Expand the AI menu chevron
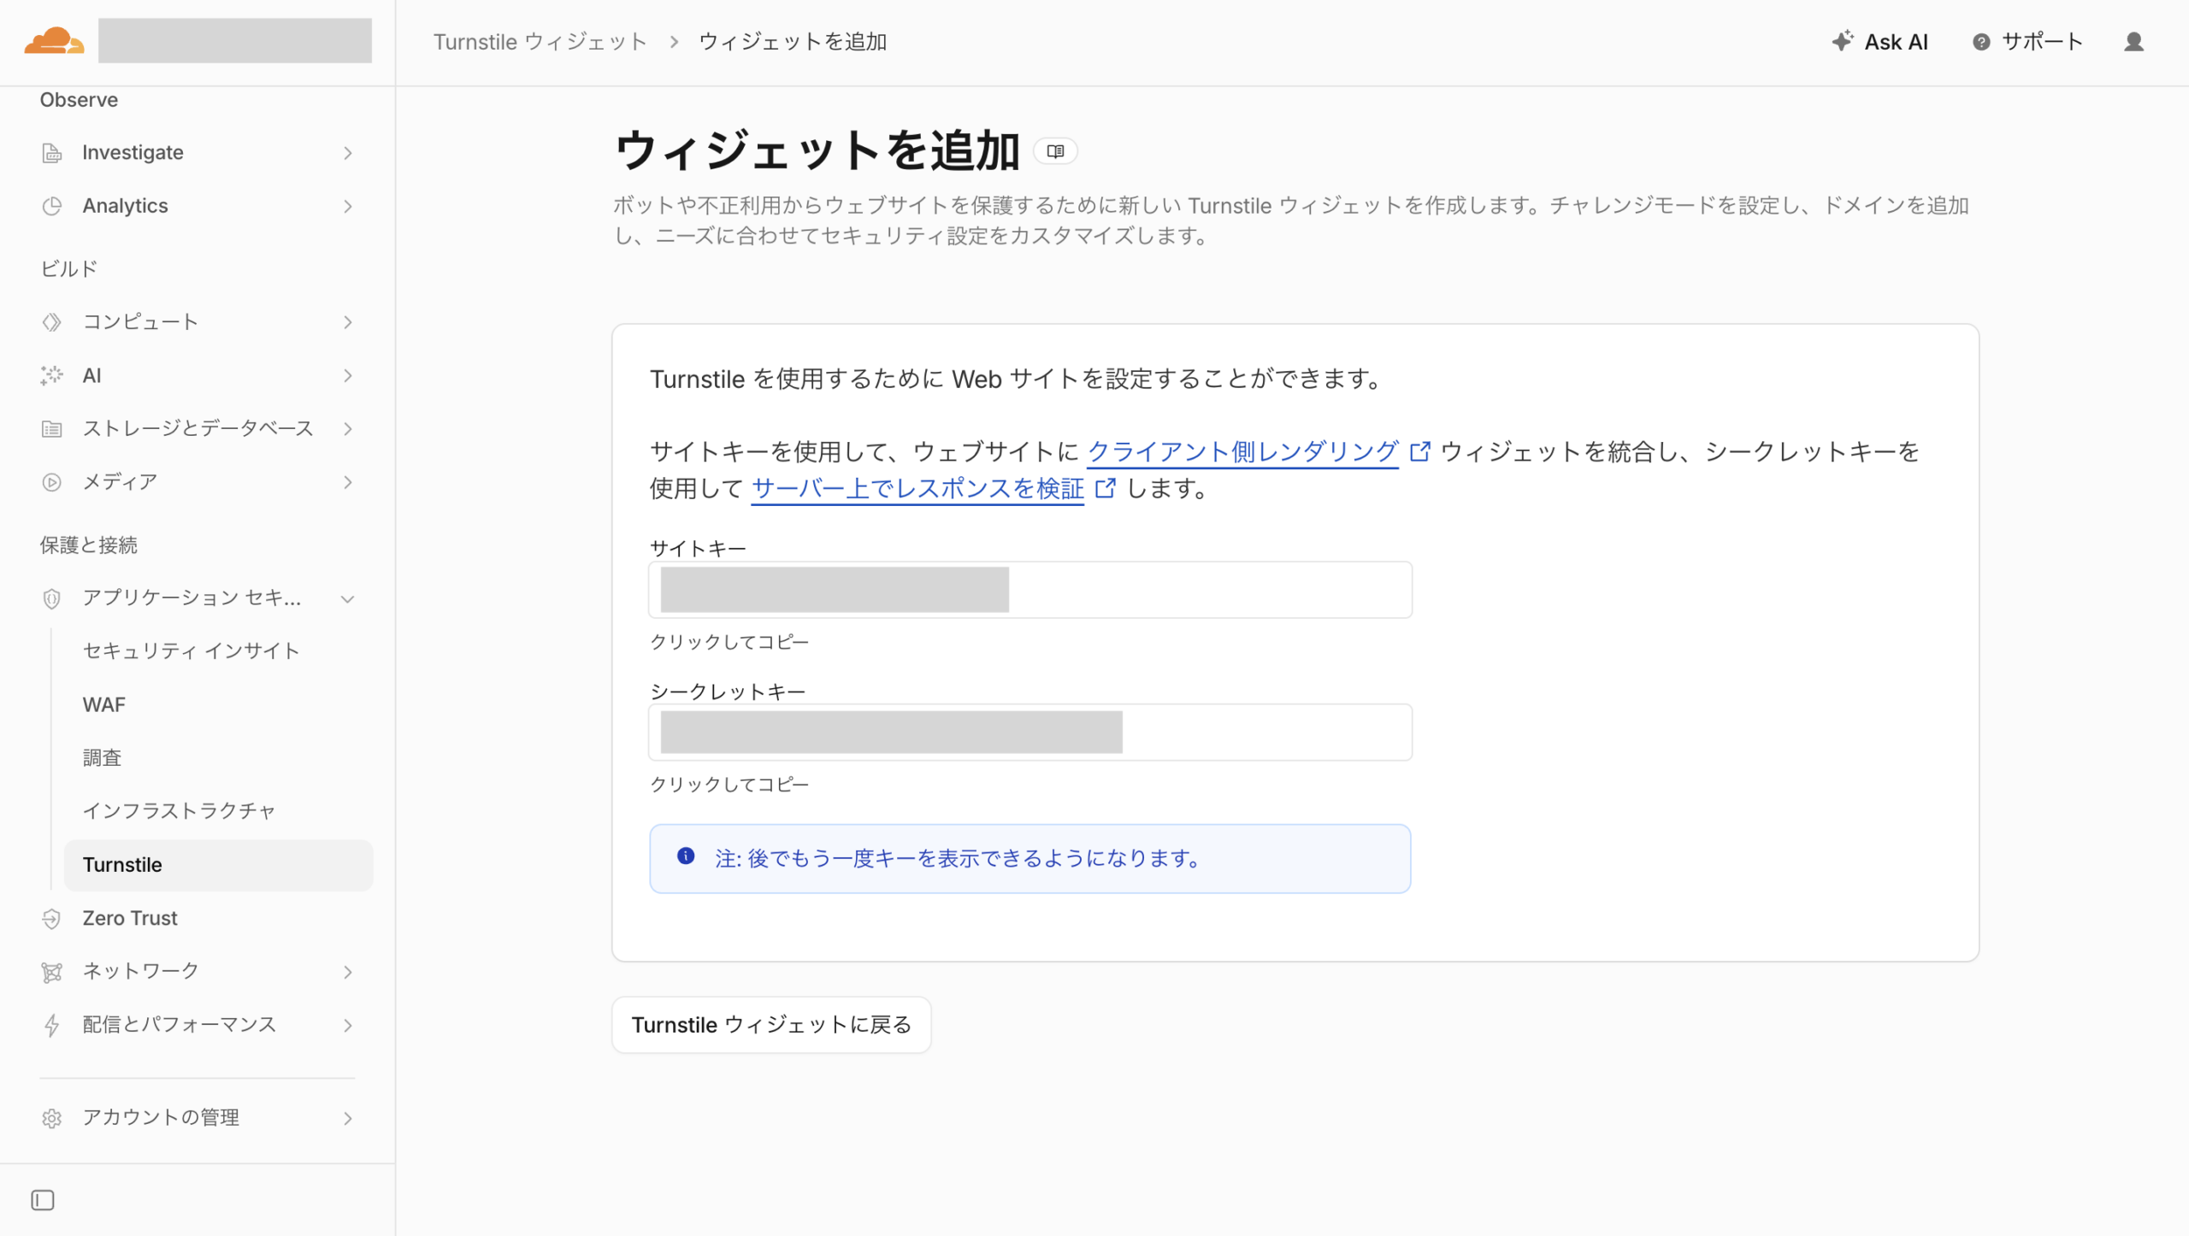Image resolution: width=2189 pixels, height=1236 pixels. 348,375
